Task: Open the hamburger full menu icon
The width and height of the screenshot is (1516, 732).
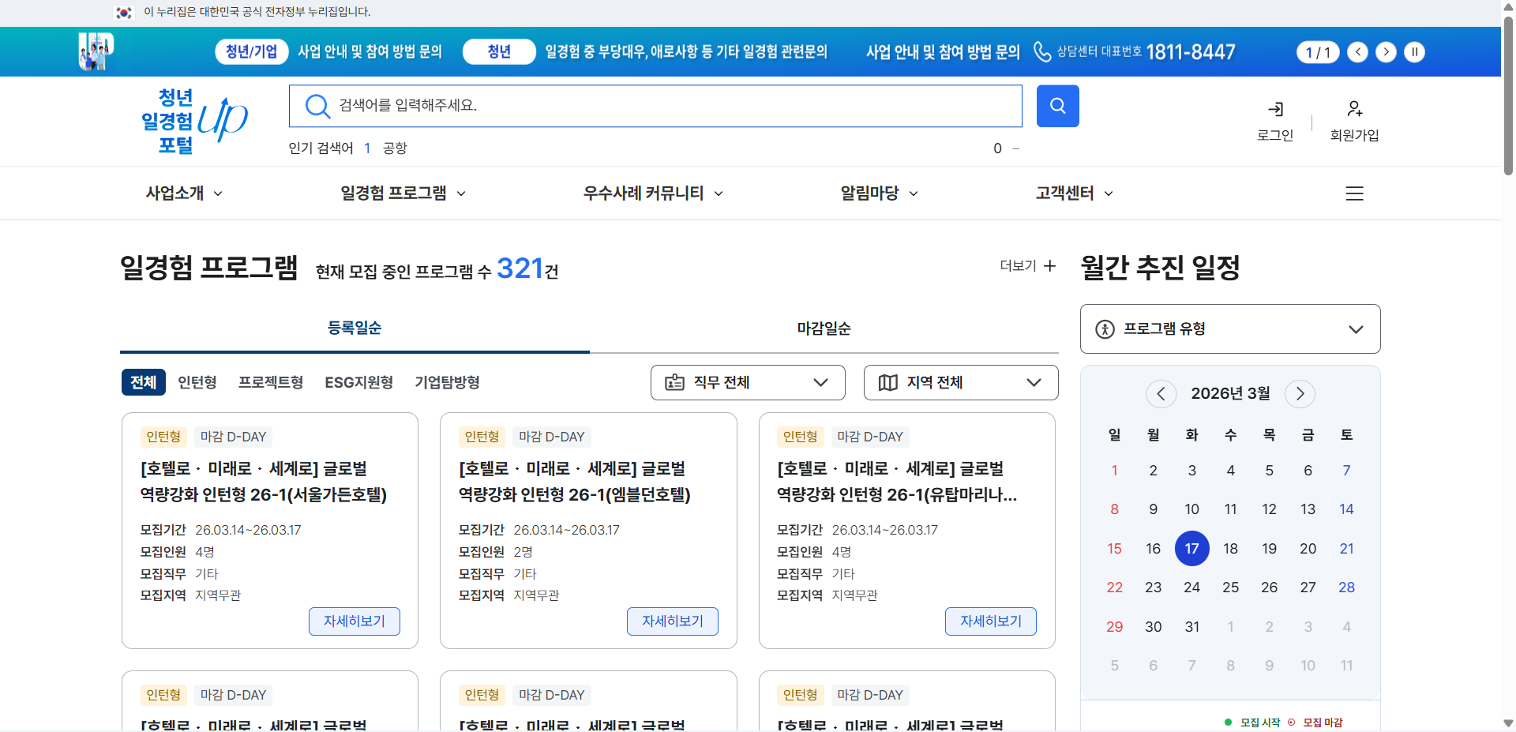Action: pyautogui.click(x=1354, y=193)
